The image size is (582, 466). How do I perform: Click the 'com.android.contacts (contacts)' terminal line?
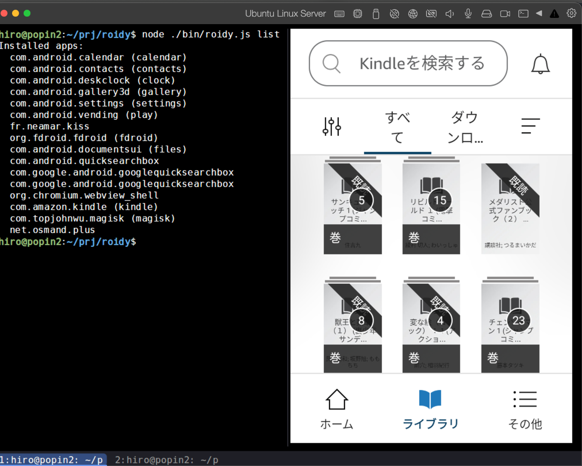(98, 69)
